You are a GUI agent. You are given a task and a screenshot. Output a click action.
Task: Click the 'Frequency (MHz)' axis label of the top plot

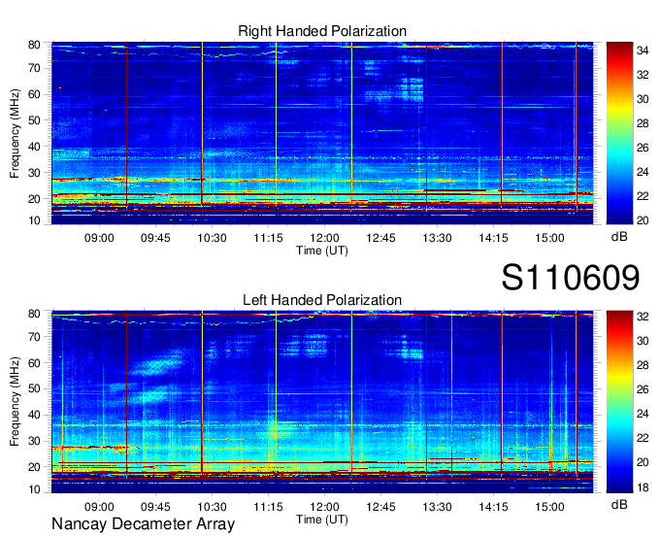pyautogui.click(x=15, y=133)
